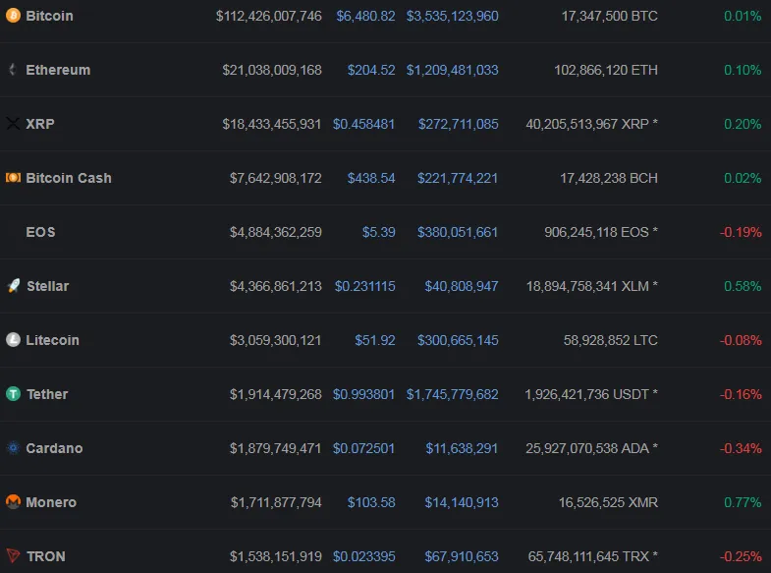Click Bitcoin volume $3,535,123,960
Screen dimensions: 771x573
(x=453, y=16)
